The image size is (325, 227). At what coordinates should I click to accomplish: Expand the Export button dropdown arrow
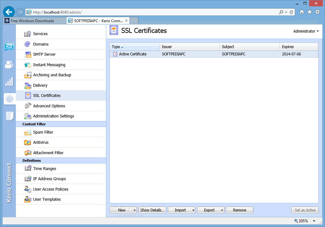[222, 210]
